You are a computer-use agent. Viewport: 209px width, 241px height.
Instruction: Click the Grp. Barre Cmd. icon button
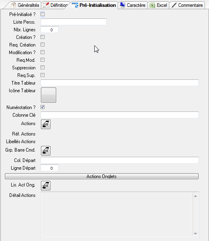point(46,151)
